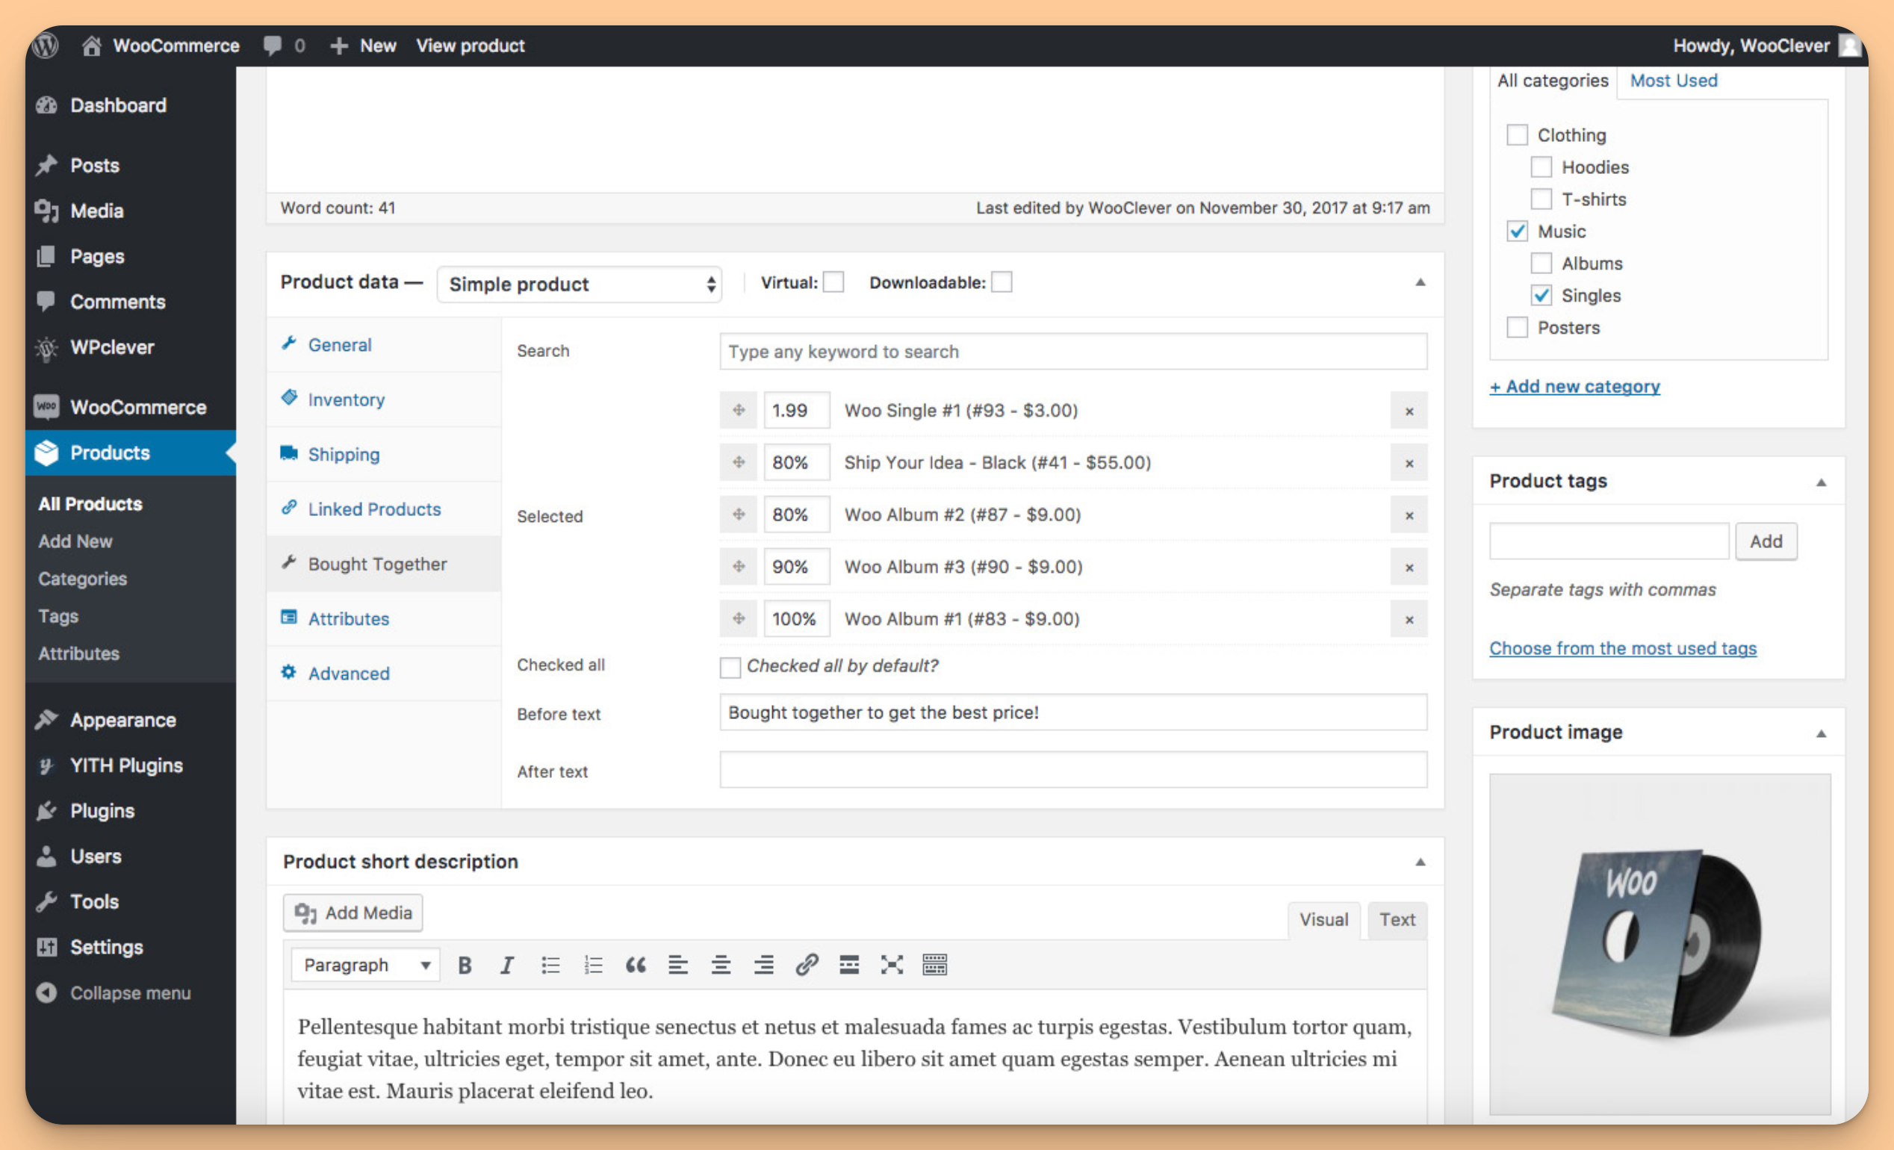Image resolution: width=1894 pixels, height=1150 pixels.
Task: Switch to the Text editor tab
Action: [1397, 919]
